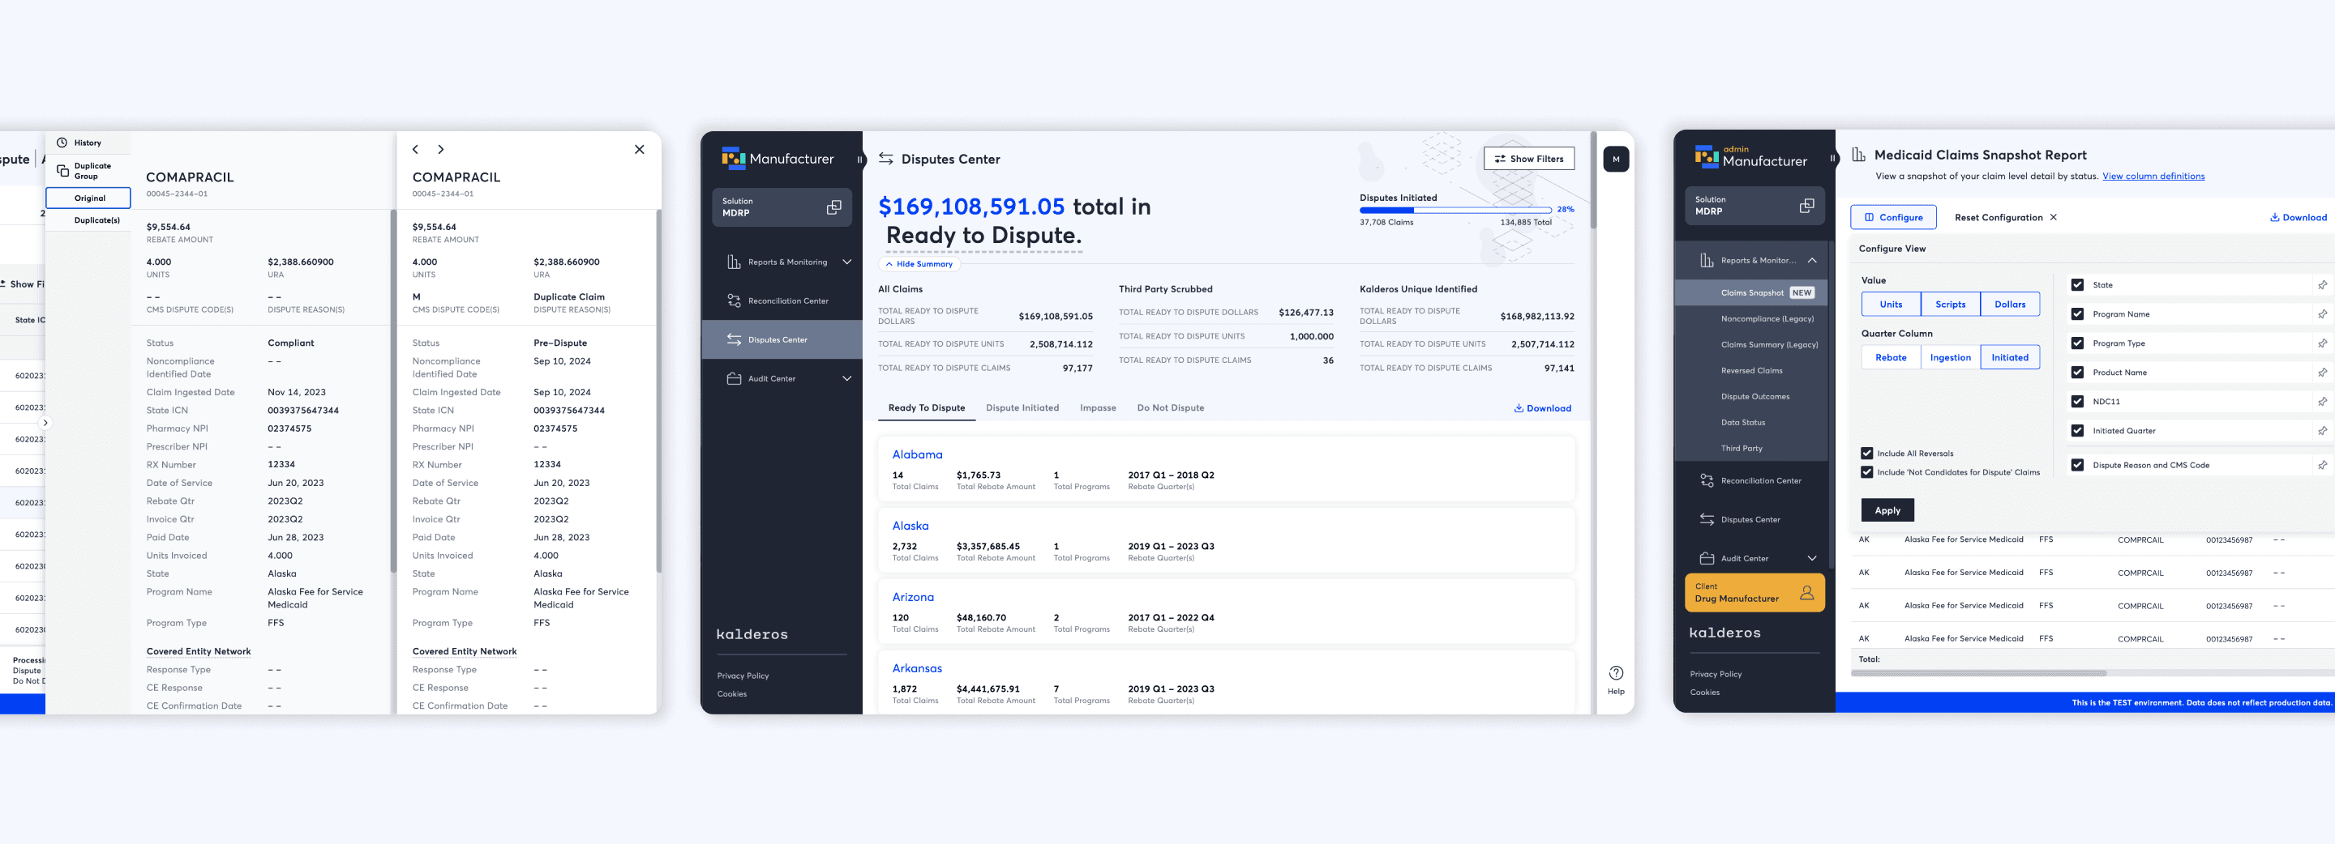The height and width of the screenshot is (844, 2335).
Task: Expand the Audit Center menu chevron
Action: point(847,377)
